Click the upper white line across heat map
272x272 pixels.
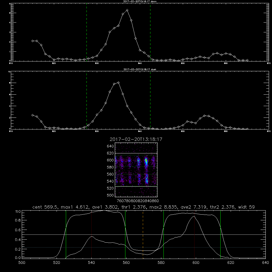coord(136,153)
